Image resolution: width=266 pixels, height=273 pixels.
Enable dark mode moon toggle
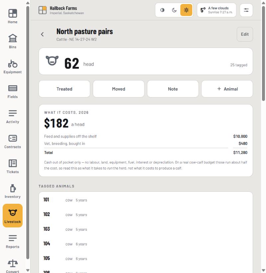(174, 10)
